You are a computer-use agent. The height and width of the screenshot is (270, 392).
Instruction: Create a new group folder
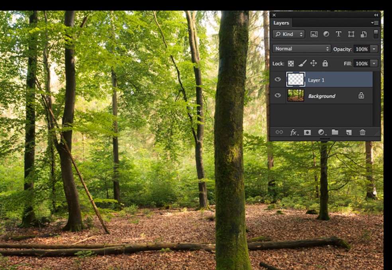(x=335, y=133)
